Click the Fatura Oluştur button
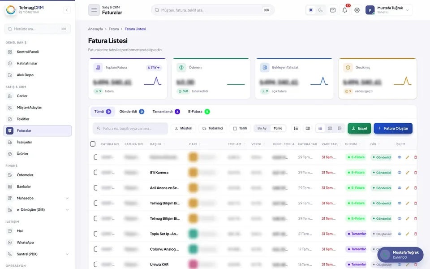 tap(393, 128)
